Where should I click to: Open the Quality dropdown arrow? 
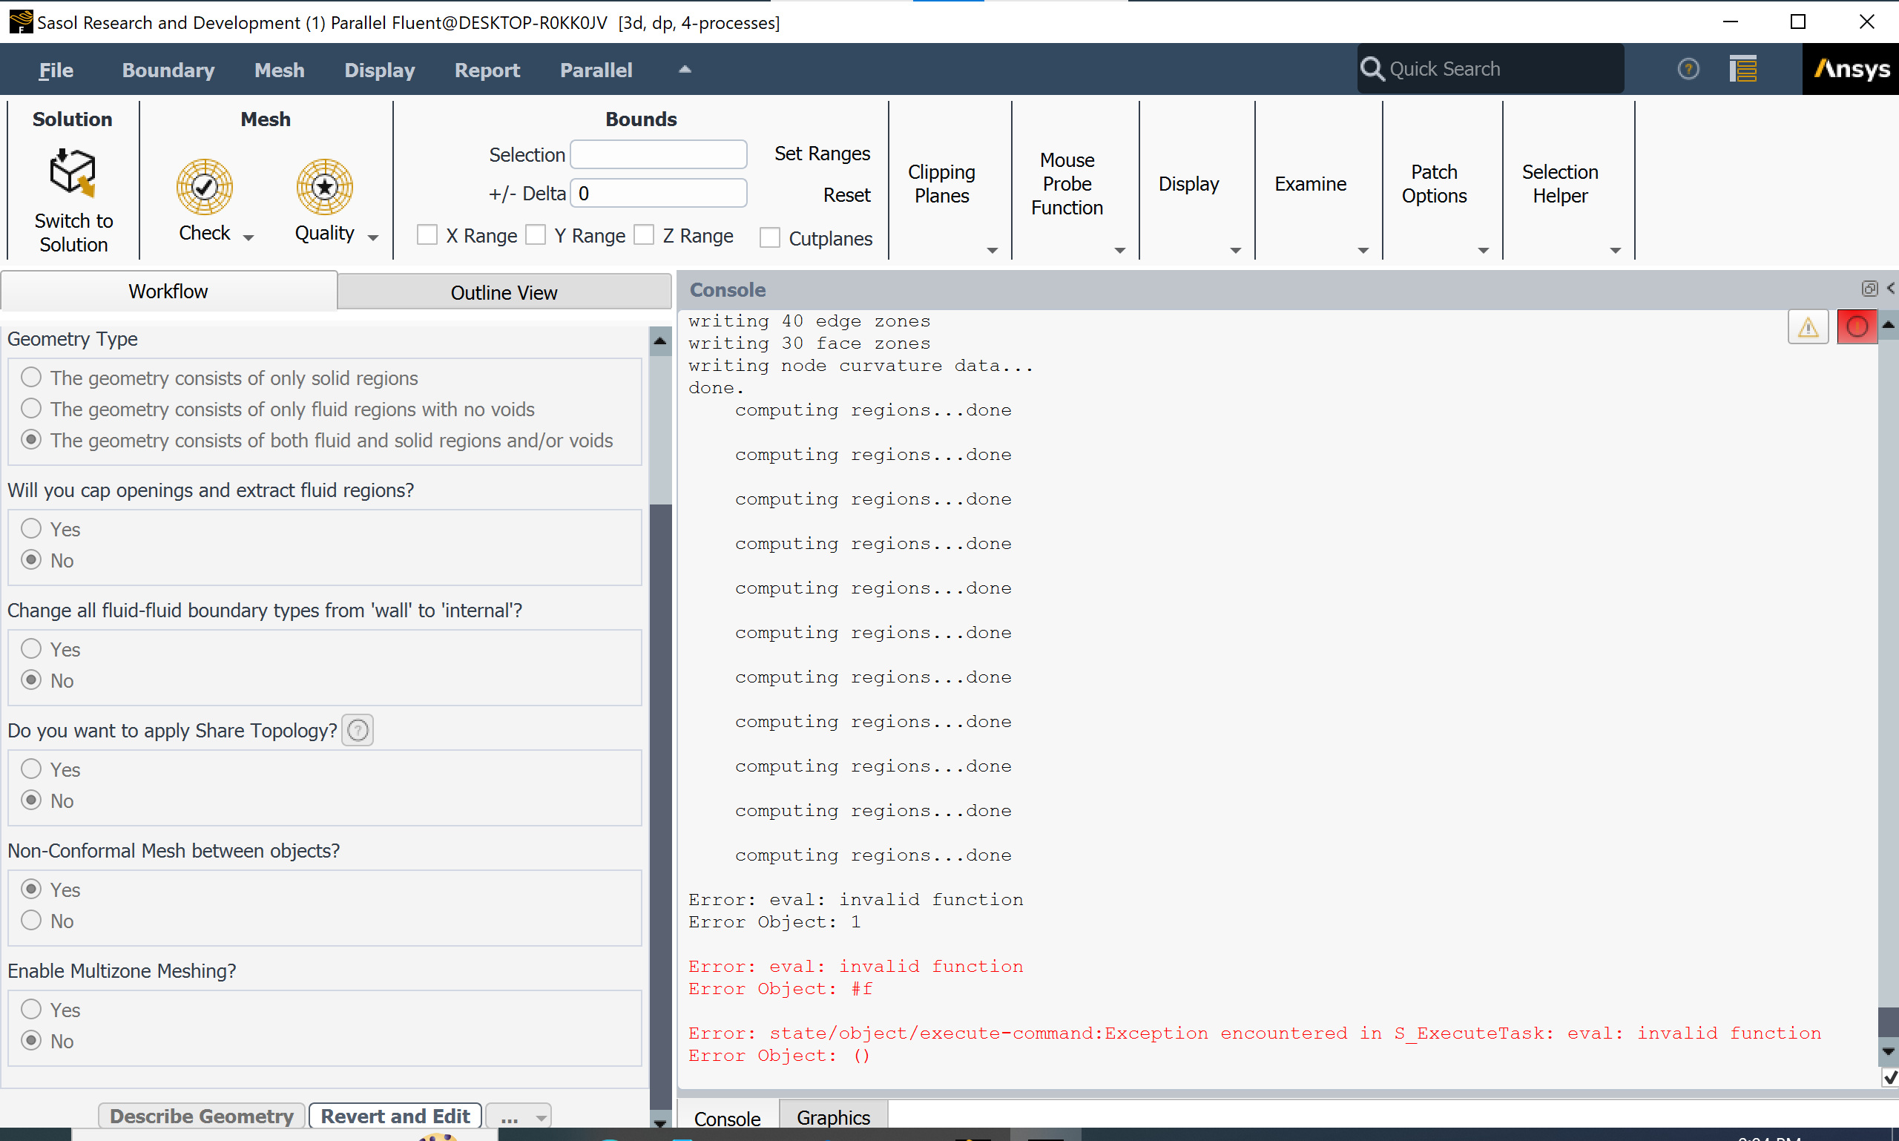[373, 237]
